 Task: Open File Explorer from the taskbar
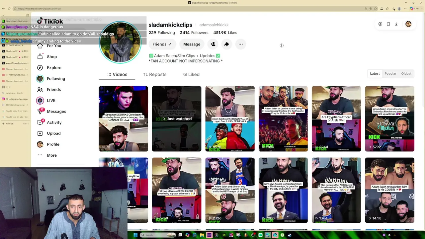coord(202,235)
